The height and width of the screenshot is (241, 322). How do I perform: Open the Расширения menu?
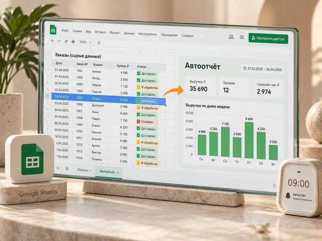point(169,35)
